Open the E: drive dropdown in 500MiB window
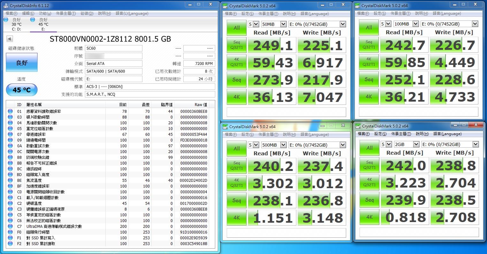487x254 pixels. [317, 145]
